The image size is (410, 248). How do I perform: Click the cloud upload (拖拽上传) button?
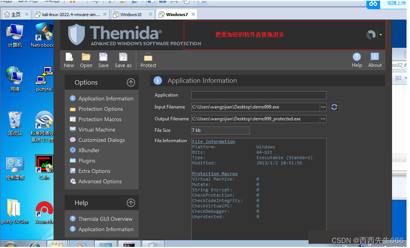coord(387,4)
